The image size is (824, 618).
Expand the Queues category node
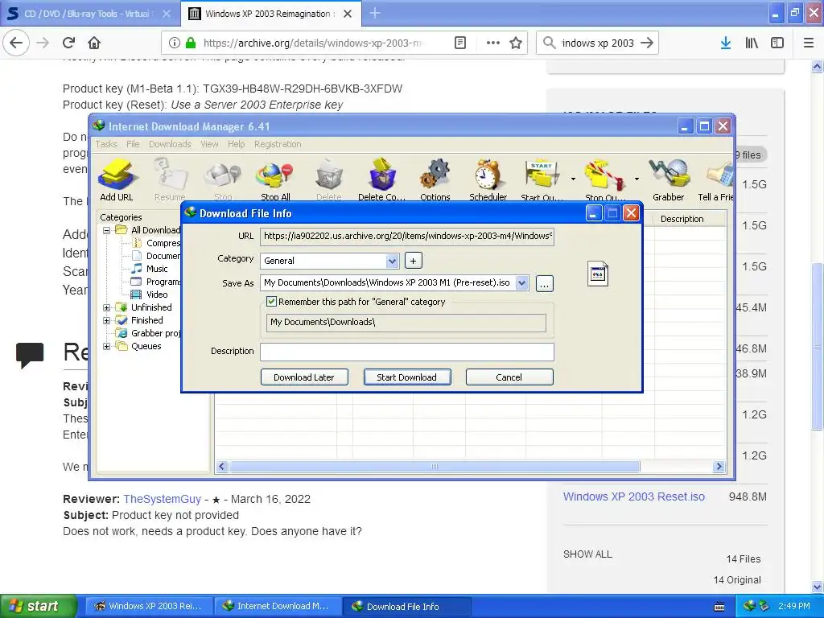[107, 346]
